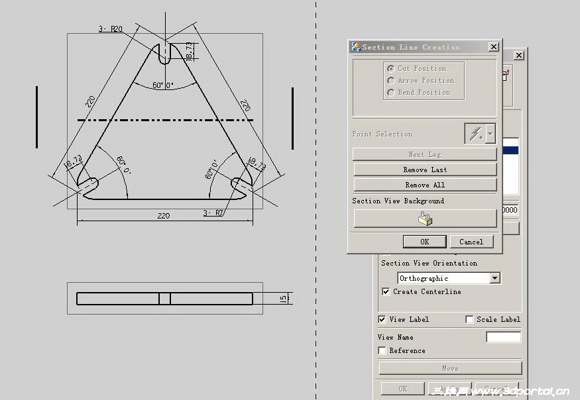Toggle the View Label checkbox
The height and width of the screenshot is (400, 580).
[x=382, y=319]
